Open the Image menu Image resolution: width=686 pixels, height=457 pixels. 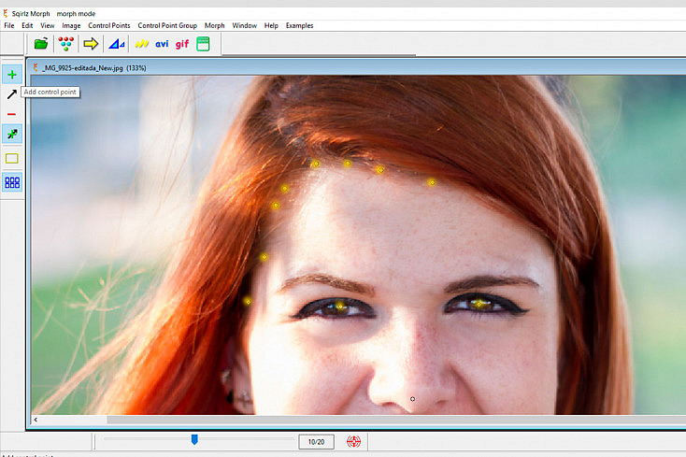pos(71,25)
